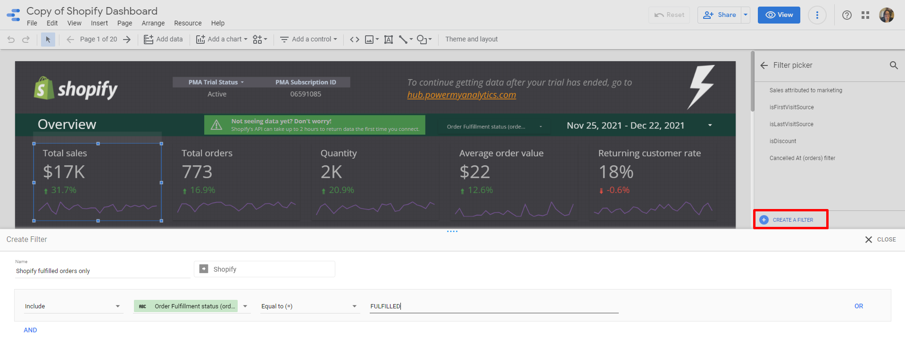The height and width of the screenshot is (346, 905).
Task: Click the filter Name input field
Action: point(102,271)
